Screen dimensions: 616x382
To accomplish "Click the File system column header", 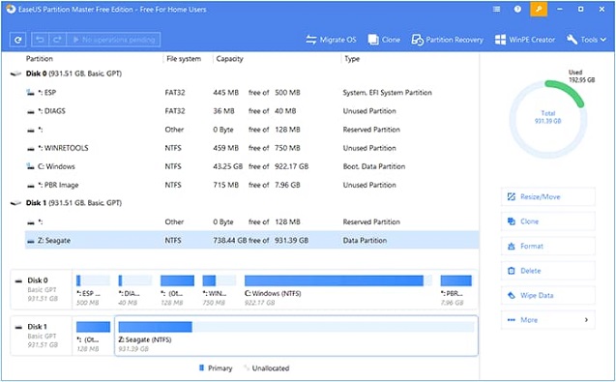I will 184,59.
